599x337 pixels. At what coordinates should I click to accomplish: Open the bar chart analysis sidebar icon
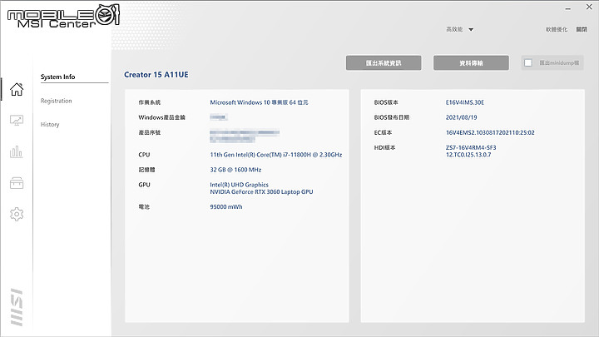(x=17, y=151)
